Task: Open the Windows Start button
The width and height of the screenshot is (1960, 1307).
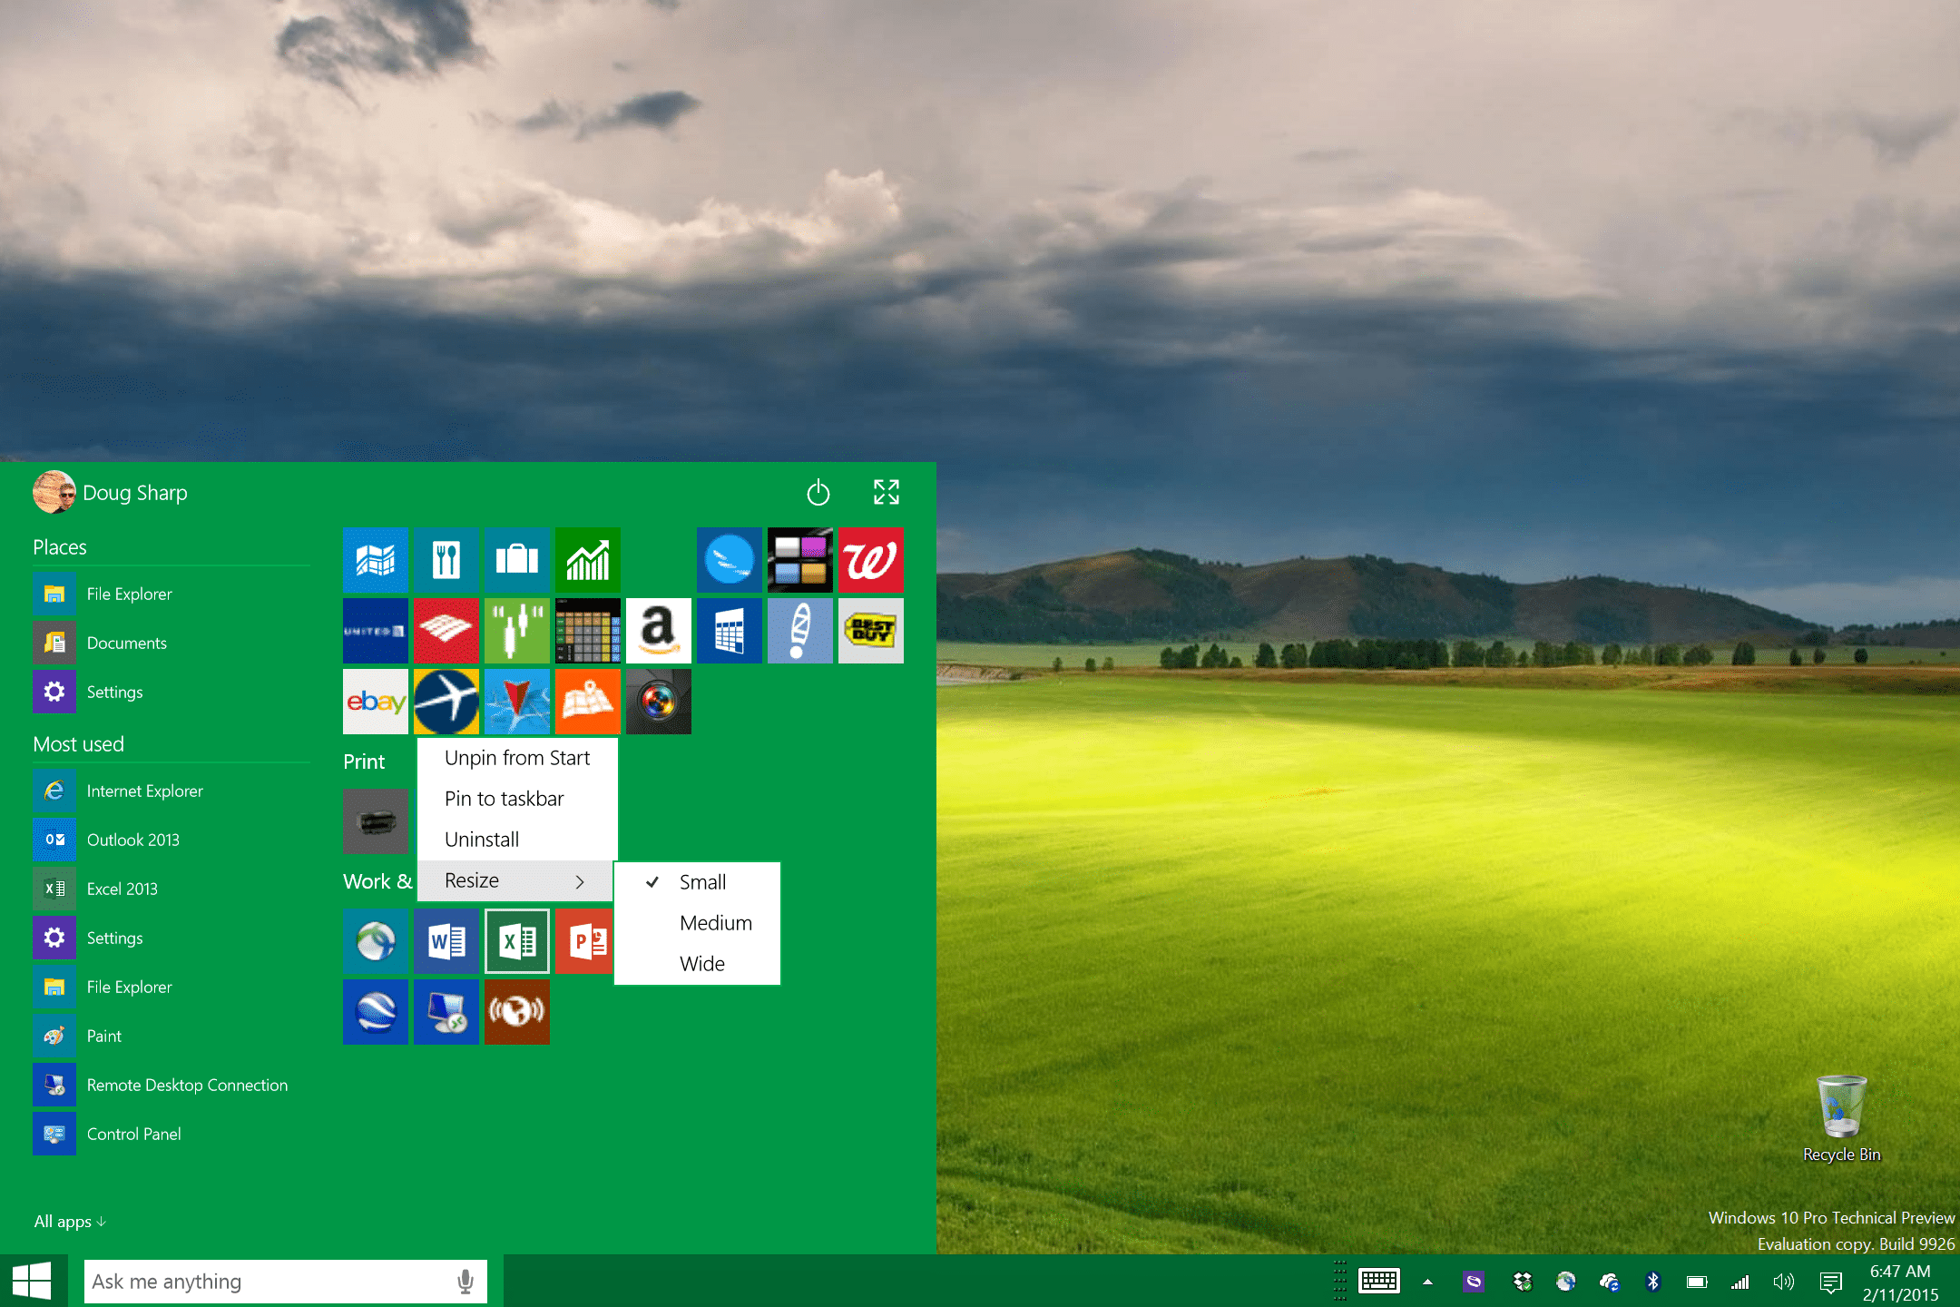Action: click(33, 1281)
